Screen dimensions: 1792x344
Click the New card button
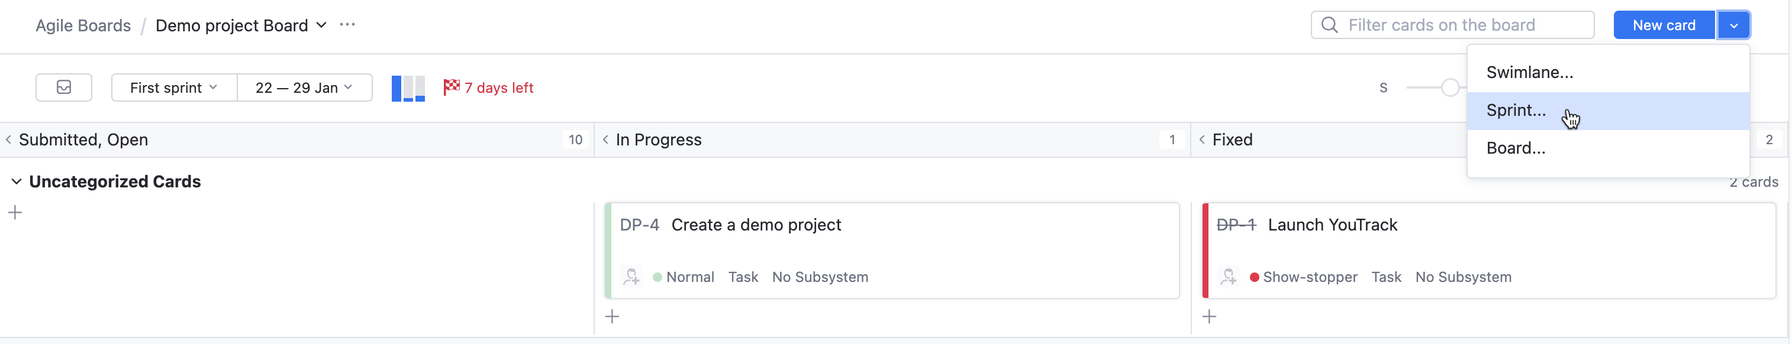[x=1664, y=26]
